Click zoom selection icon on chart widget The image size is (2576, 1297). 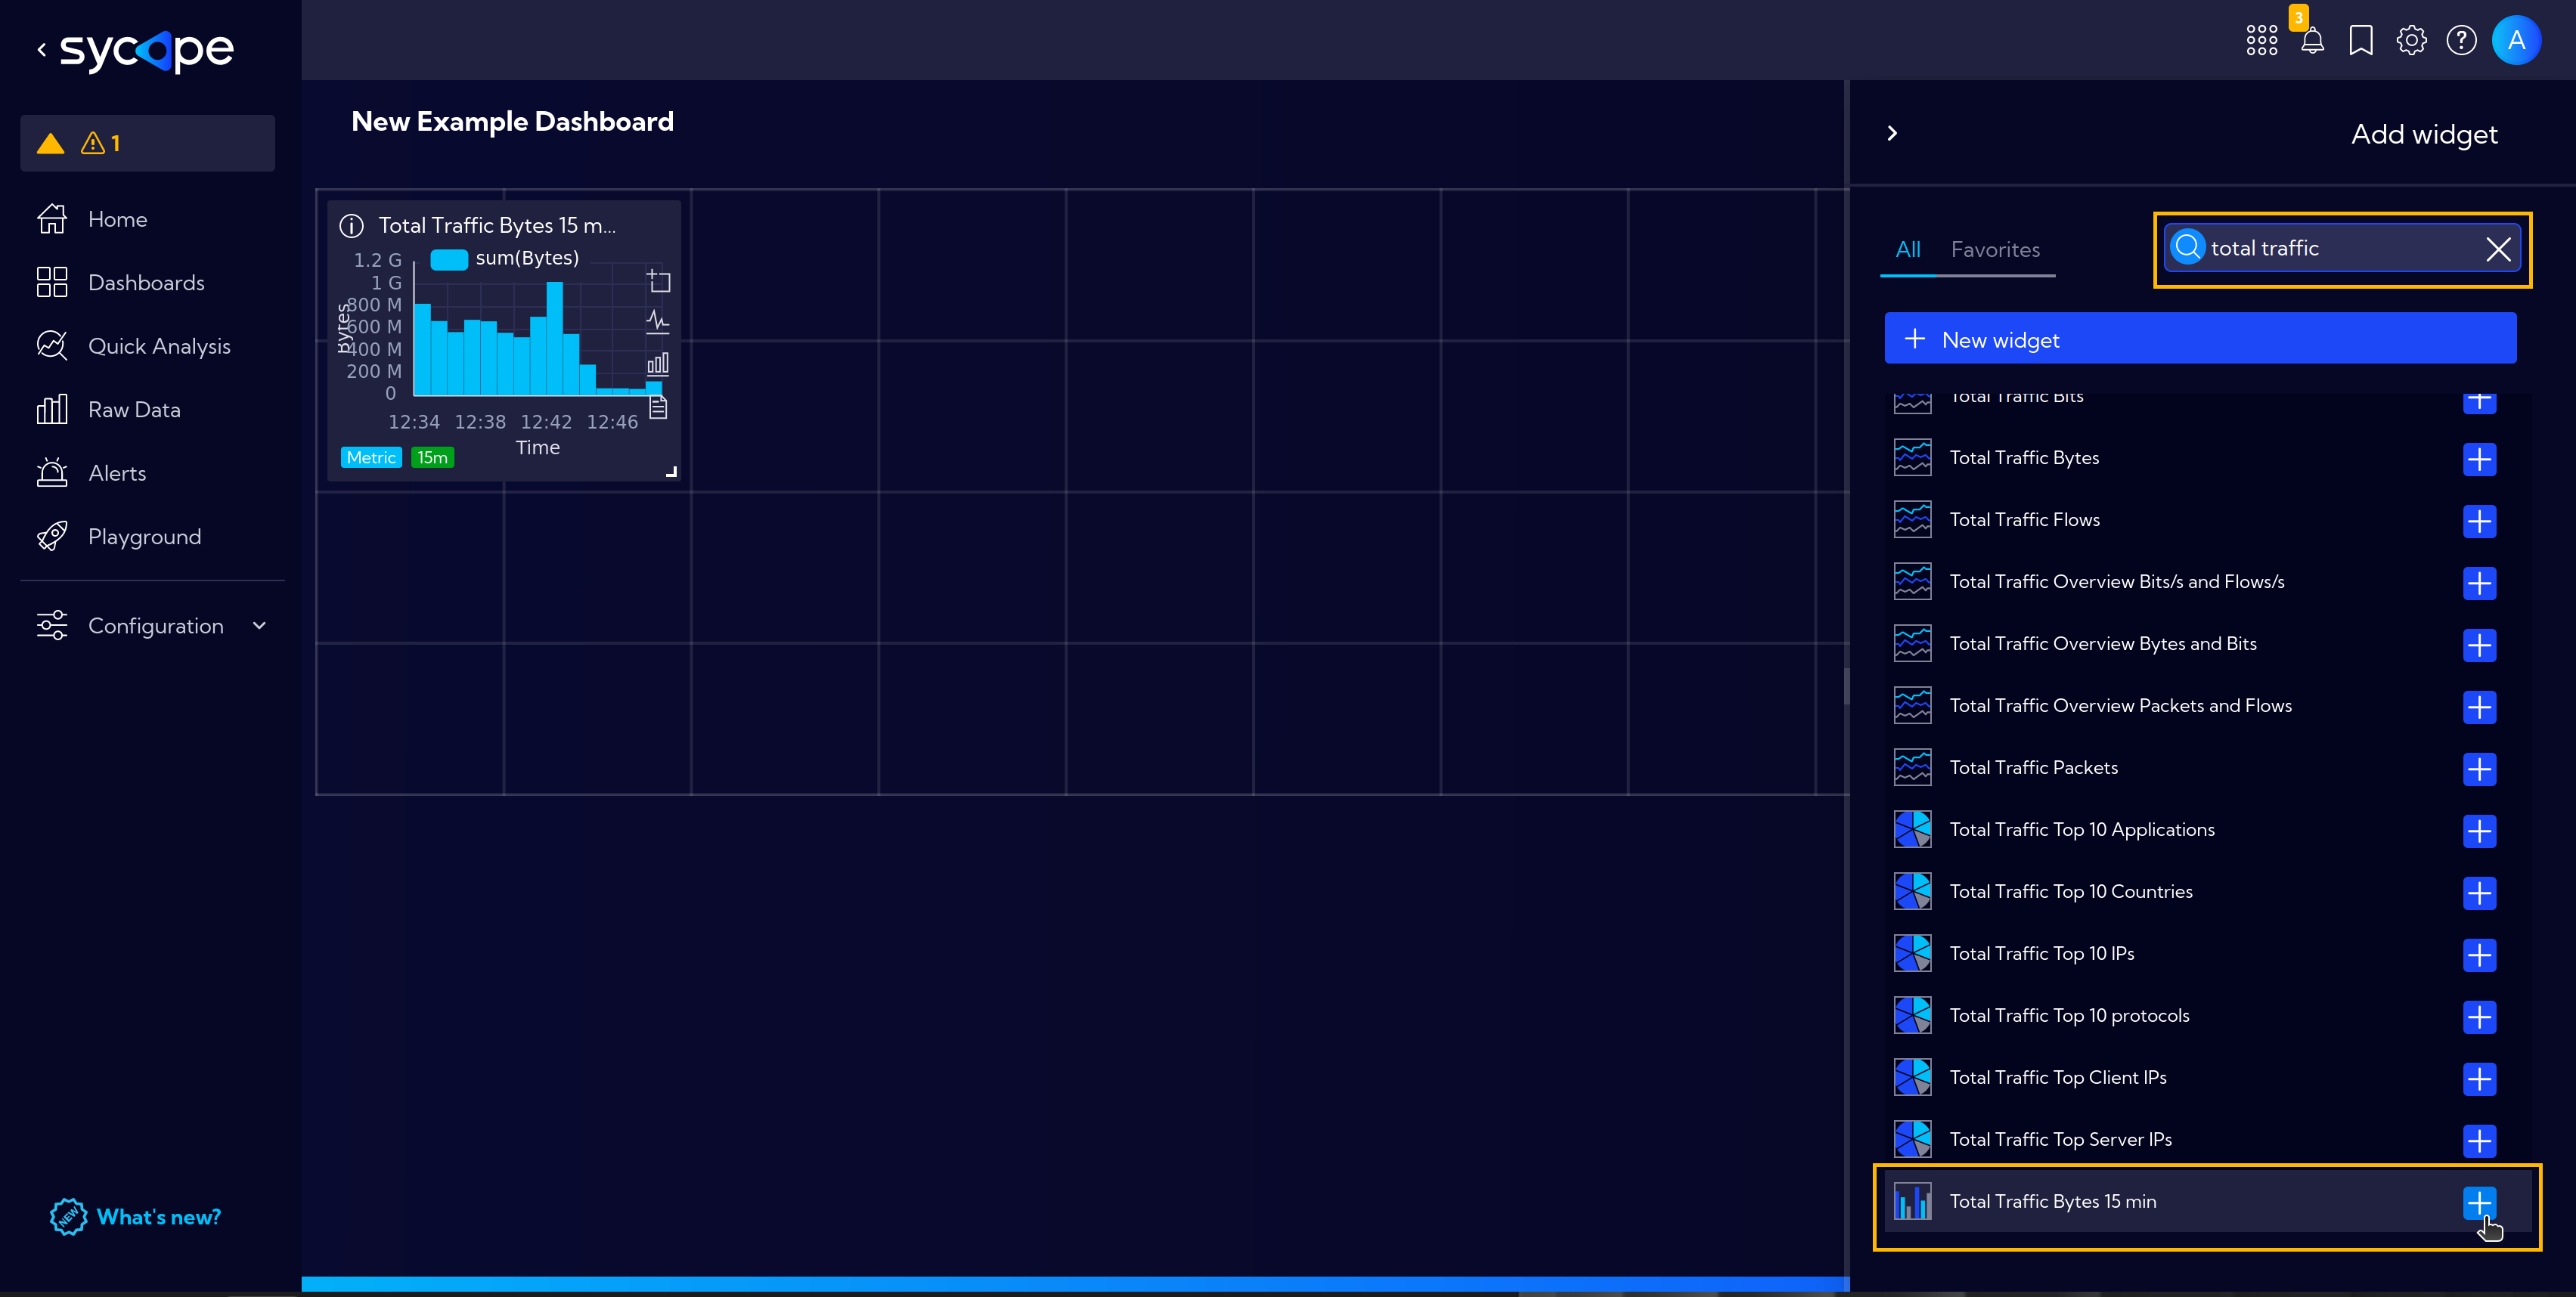[658, 281]
